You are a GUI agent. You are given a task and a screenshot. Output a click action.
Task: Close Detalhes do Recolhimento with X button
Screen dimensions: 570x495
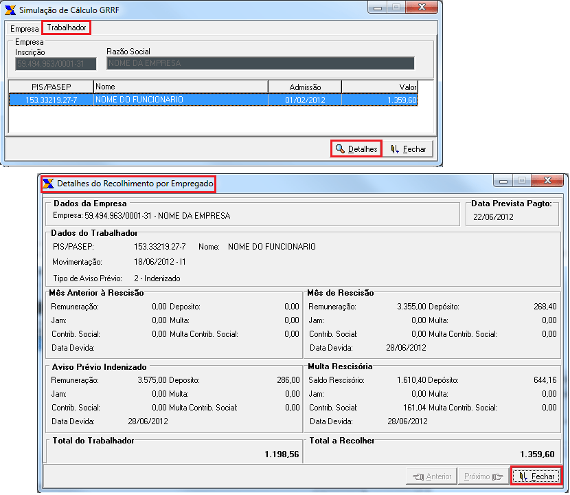547,181
